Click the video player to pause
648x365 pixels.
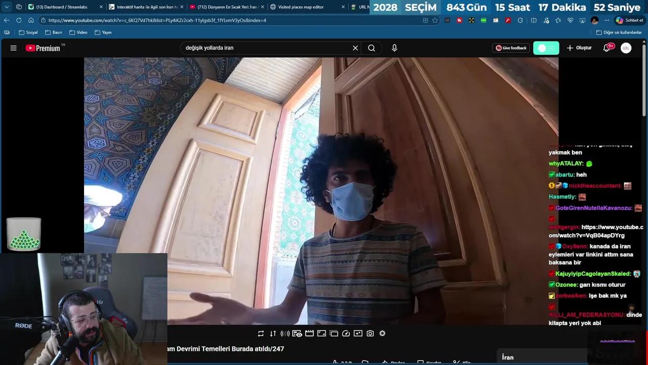321,191
